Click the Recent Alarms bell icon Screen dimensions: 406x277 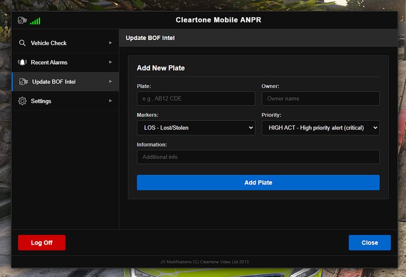(22, 62)
